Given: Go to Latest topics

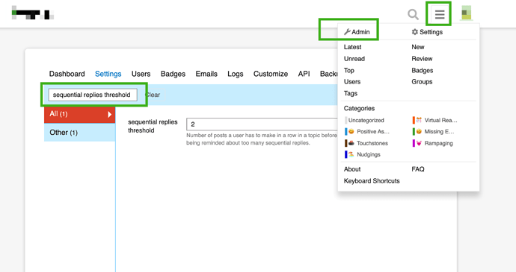Looking at the screenshot, I should click(352, 47).
